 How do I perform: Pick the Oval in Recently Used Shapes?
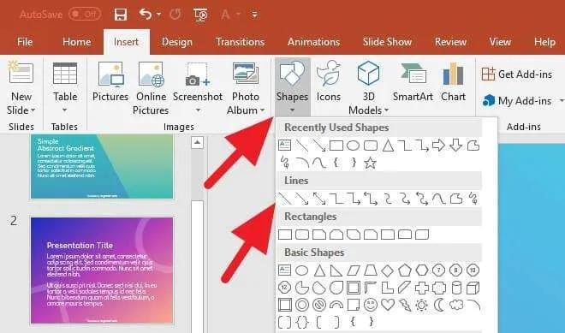pyautogui.click(x=353, y=146)
